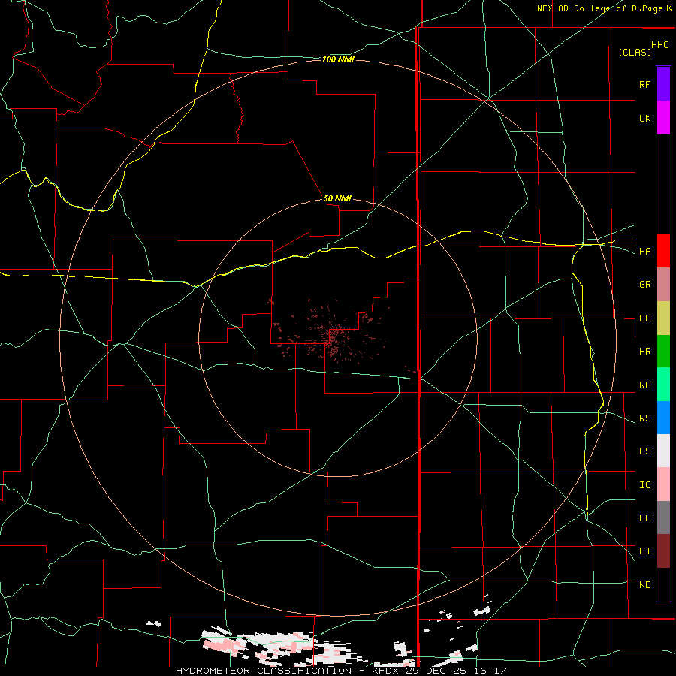This screenshot has height=676, width=676.
Task: Pick the HR green legend swatch
Action: (x=663, y=352)
